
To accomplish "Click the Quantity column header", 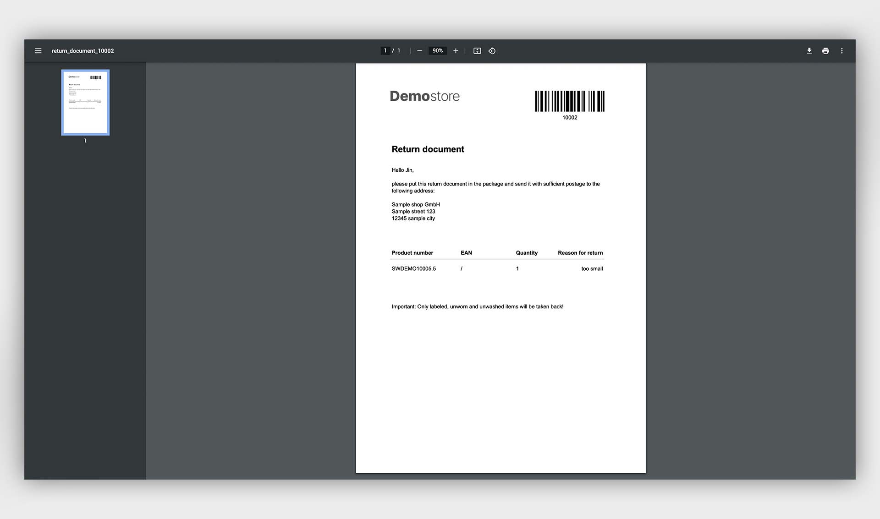I will [x=527, y=253].
